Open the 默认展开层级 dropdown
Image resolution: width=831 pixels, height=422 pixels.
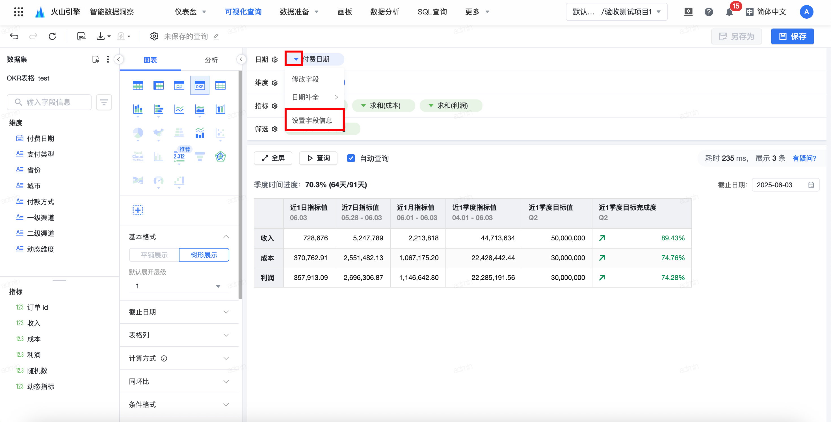tap(179, 286)
